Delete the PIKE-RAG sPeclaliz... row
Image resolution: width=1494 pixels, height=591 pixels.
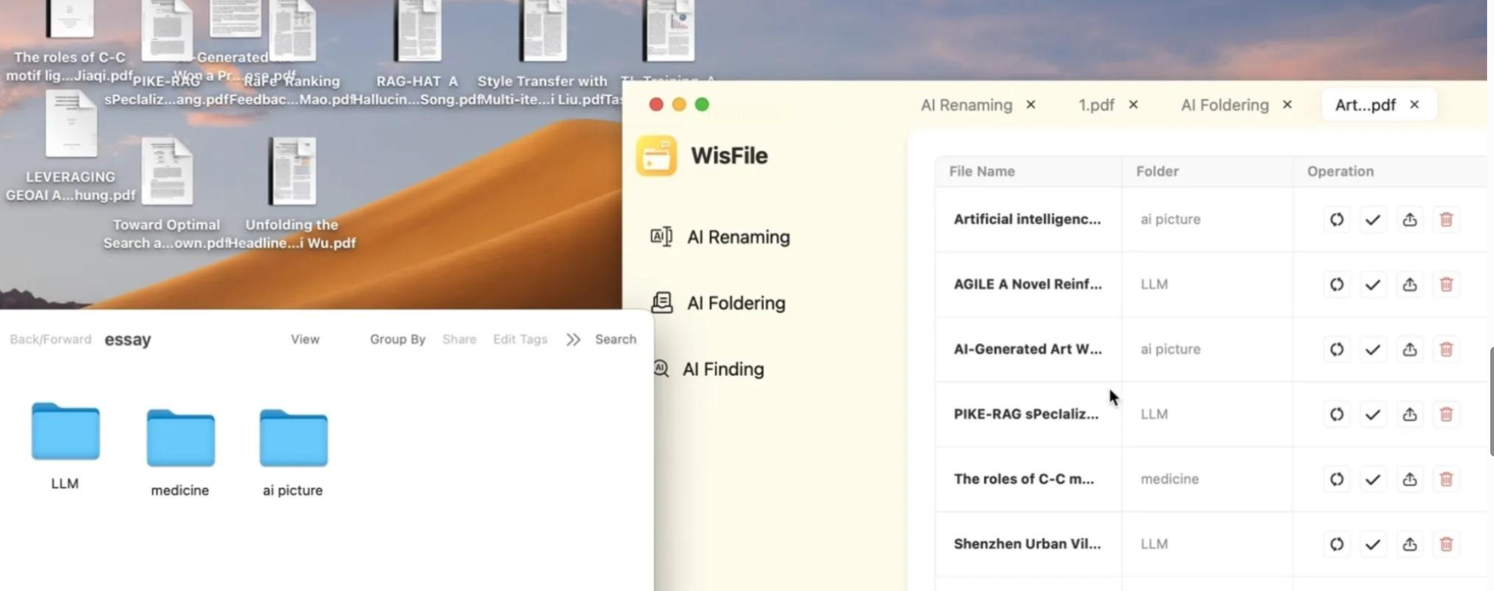[1446, 415]
